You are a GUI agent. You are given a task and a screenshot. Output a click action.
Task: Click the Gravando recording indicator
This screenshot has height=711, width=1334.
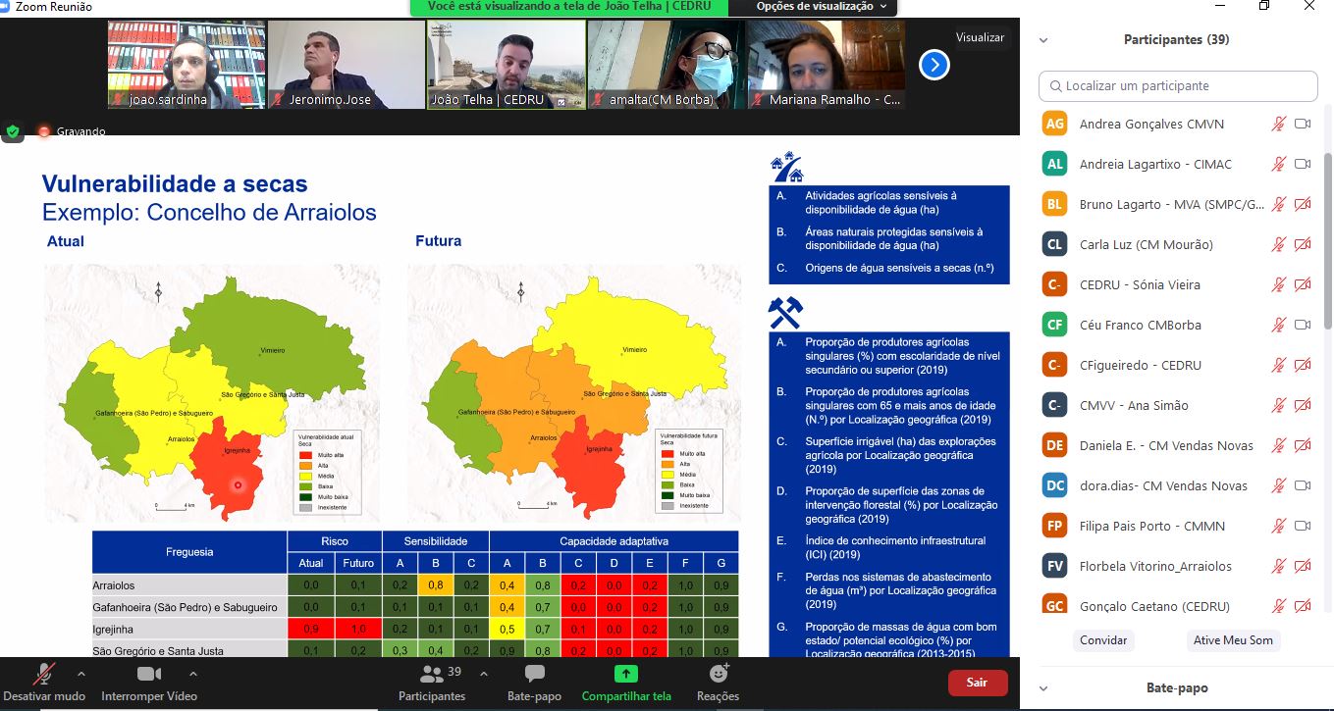(72, 131)
